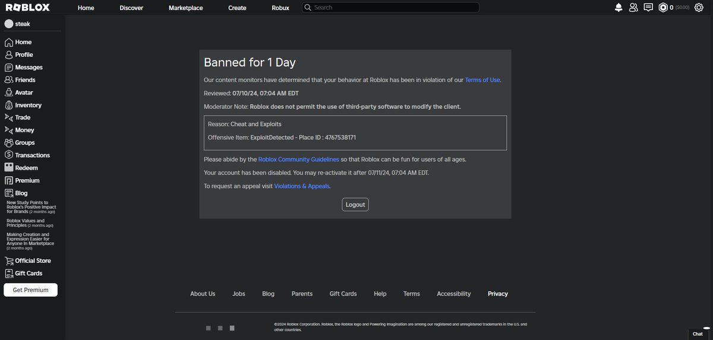The width and height of the screenshot is (713, 340).
Task: Open the messages chat icon in top bar
Action: pos(648,8)
